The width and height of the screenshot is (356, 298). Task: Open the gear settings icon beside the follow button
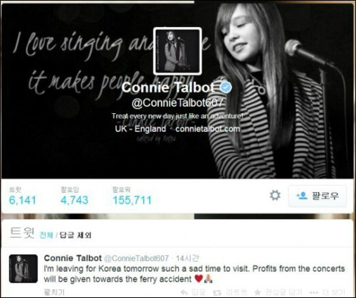(275, 196)
